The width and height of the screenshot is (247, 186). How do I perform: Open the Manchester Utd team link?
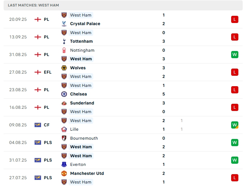pyautogui.click(x=87, y=173)
